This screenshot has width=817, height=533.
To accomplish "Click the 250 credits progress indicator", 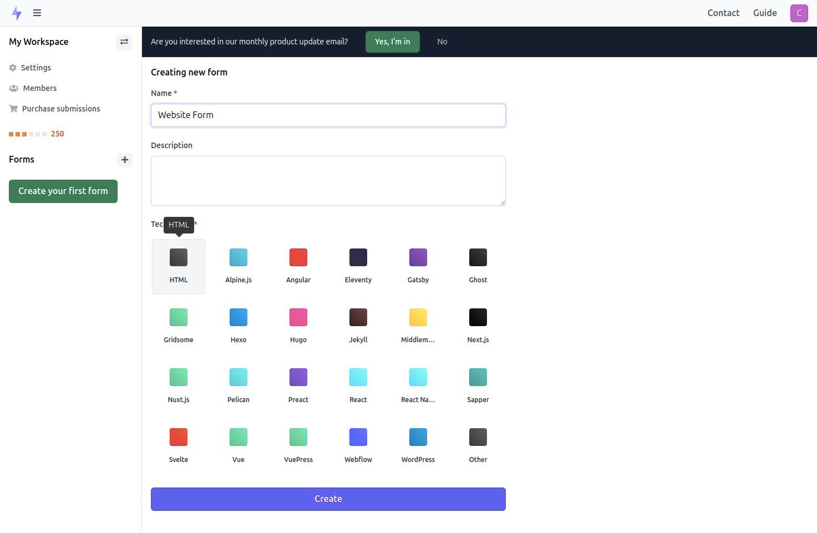I will coord(37,134).
